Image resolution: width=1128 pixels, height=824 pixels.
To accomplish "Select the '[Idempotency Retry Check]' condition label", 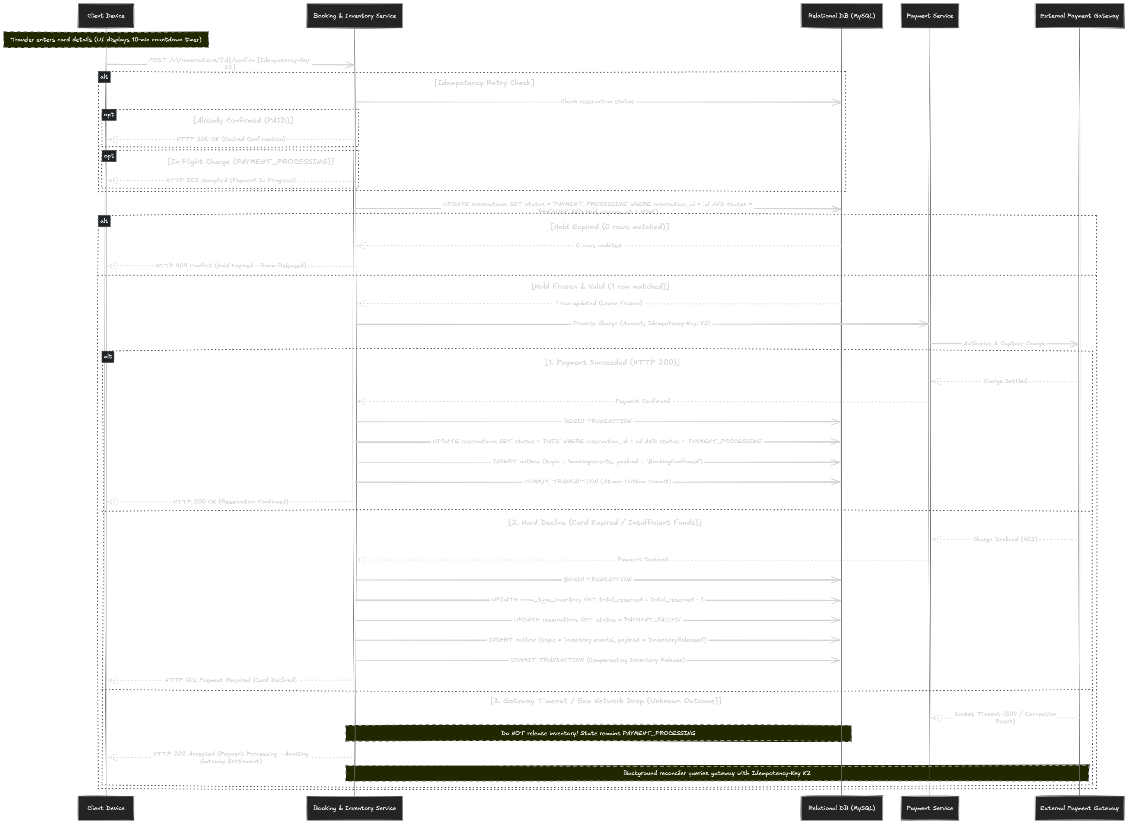I will click(x=484, y=83).
